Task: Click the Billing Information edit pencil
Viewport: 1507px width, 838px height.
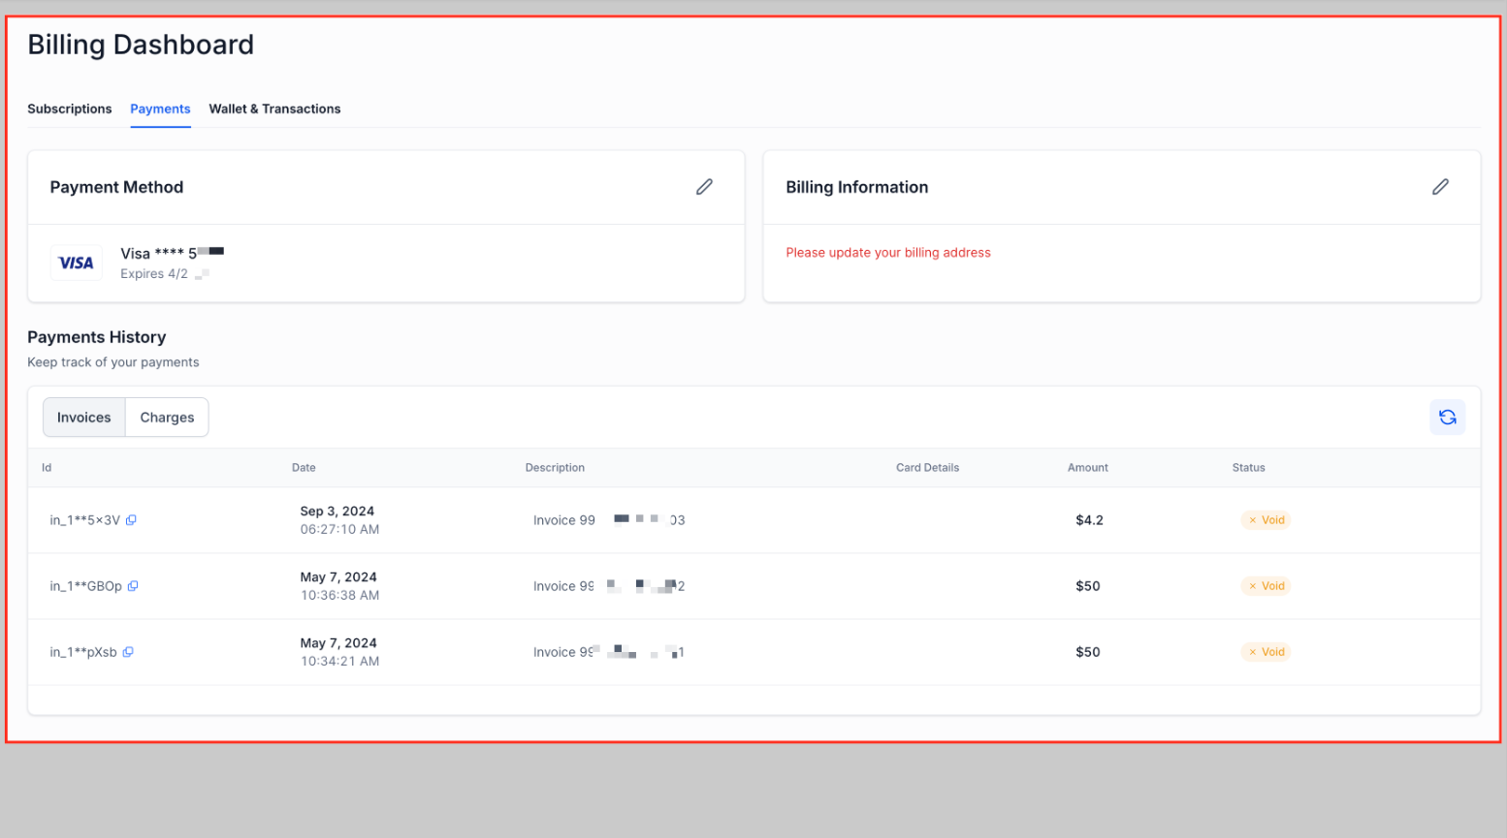Action: coord(1440,187)
